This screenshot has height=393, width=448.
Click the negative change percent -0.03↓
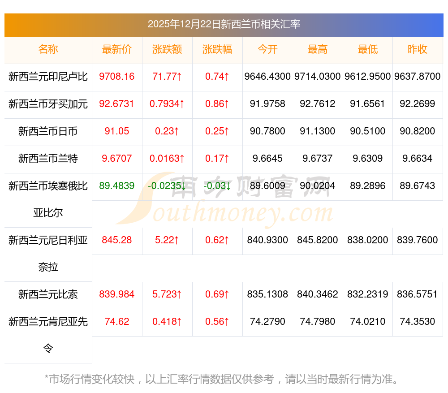(217, 186)
